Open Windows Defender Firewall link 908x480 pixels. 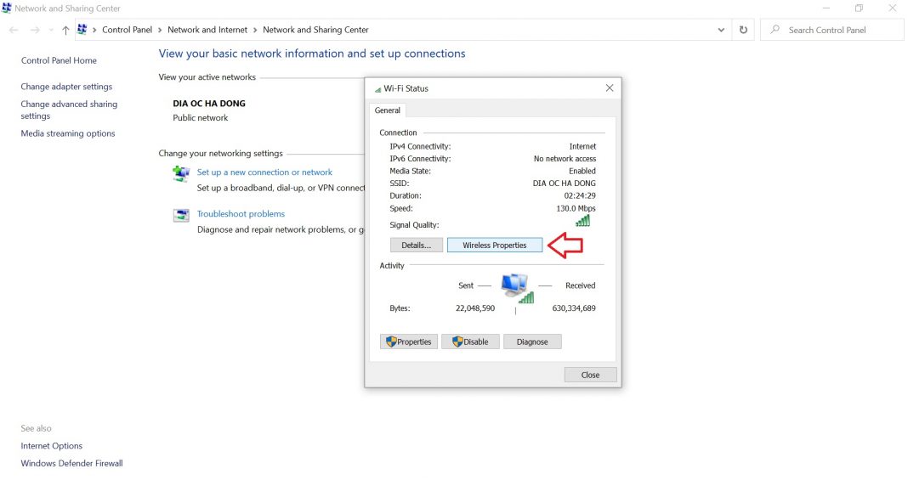[71, 464]
